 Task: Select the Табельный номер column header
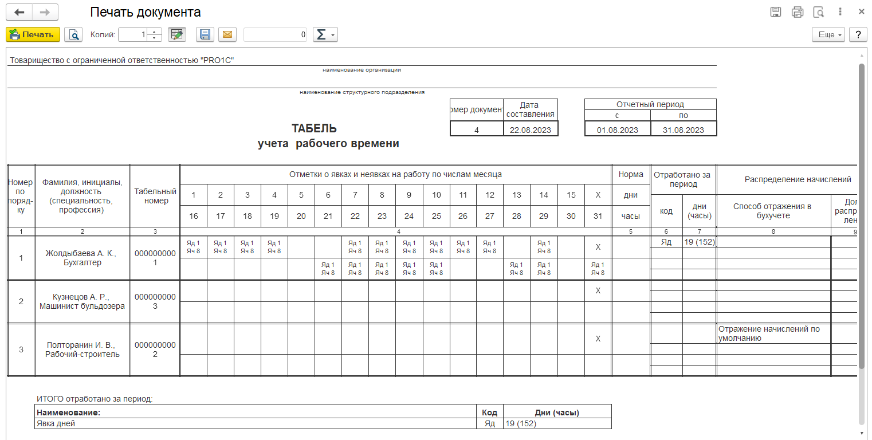point(156,196)
